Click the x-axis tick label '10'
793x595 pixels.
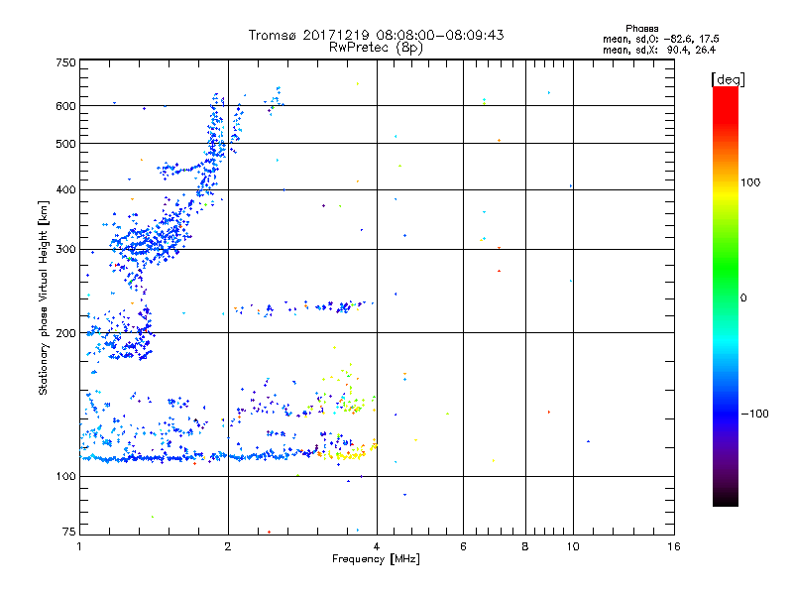[x=573, y=546]
